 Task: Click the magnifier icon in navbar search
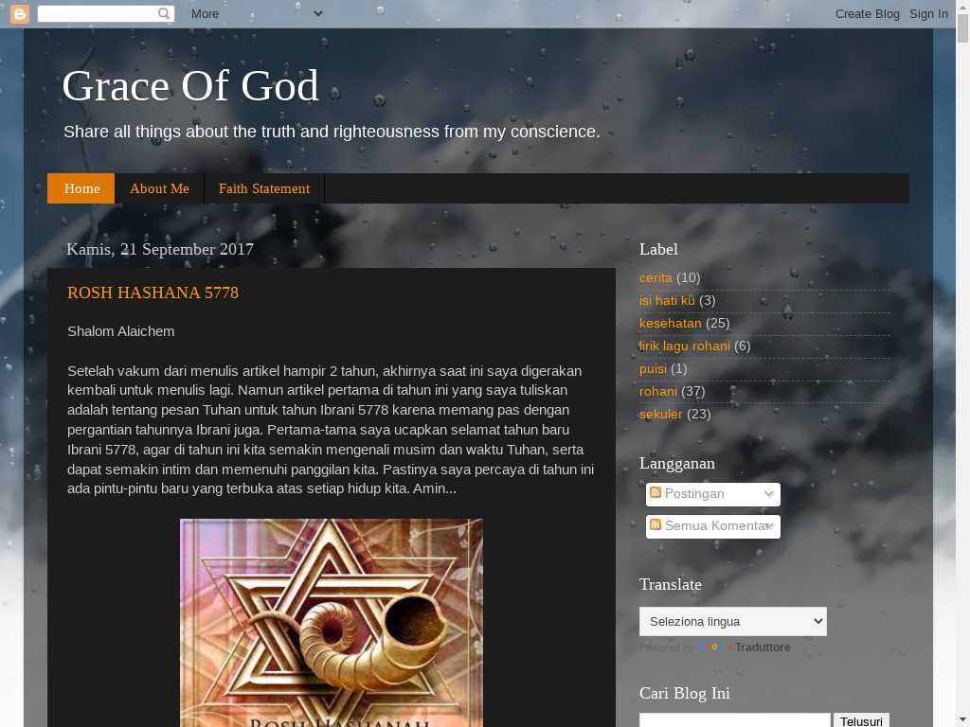(164, 13)
